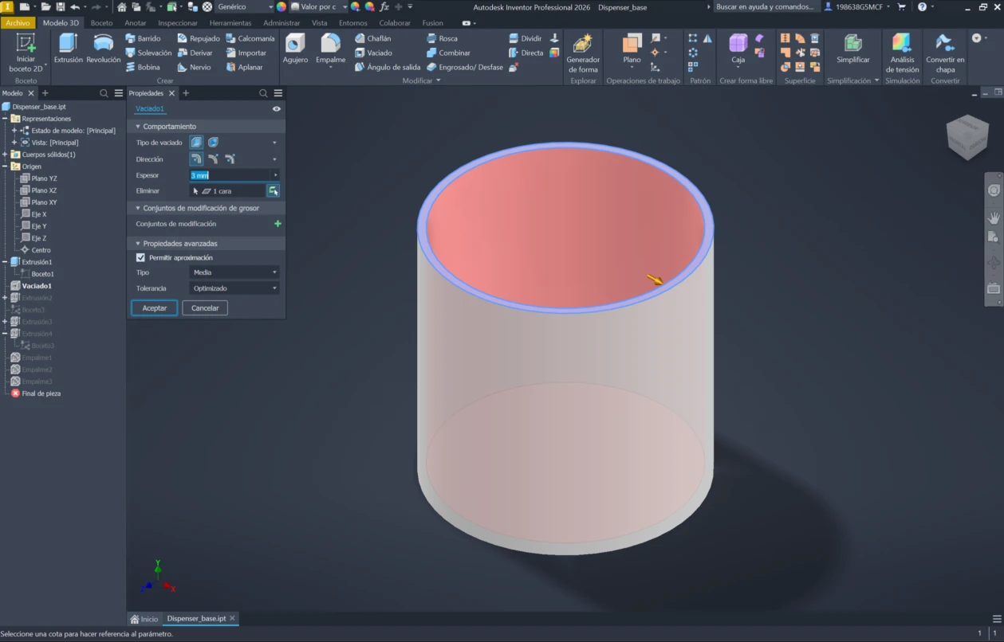The image size is (1004, 642).
Task: Select the ViewCube in the viewport
Action: pyautogui.click(x=967, y=137)
